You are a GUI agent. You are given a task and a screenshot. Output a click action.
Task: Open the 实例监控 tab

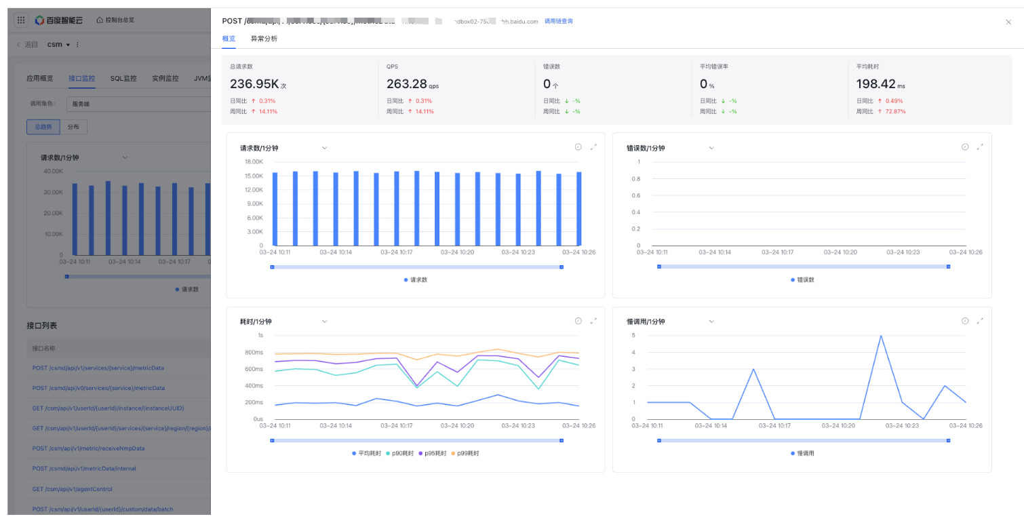(165, 79)
